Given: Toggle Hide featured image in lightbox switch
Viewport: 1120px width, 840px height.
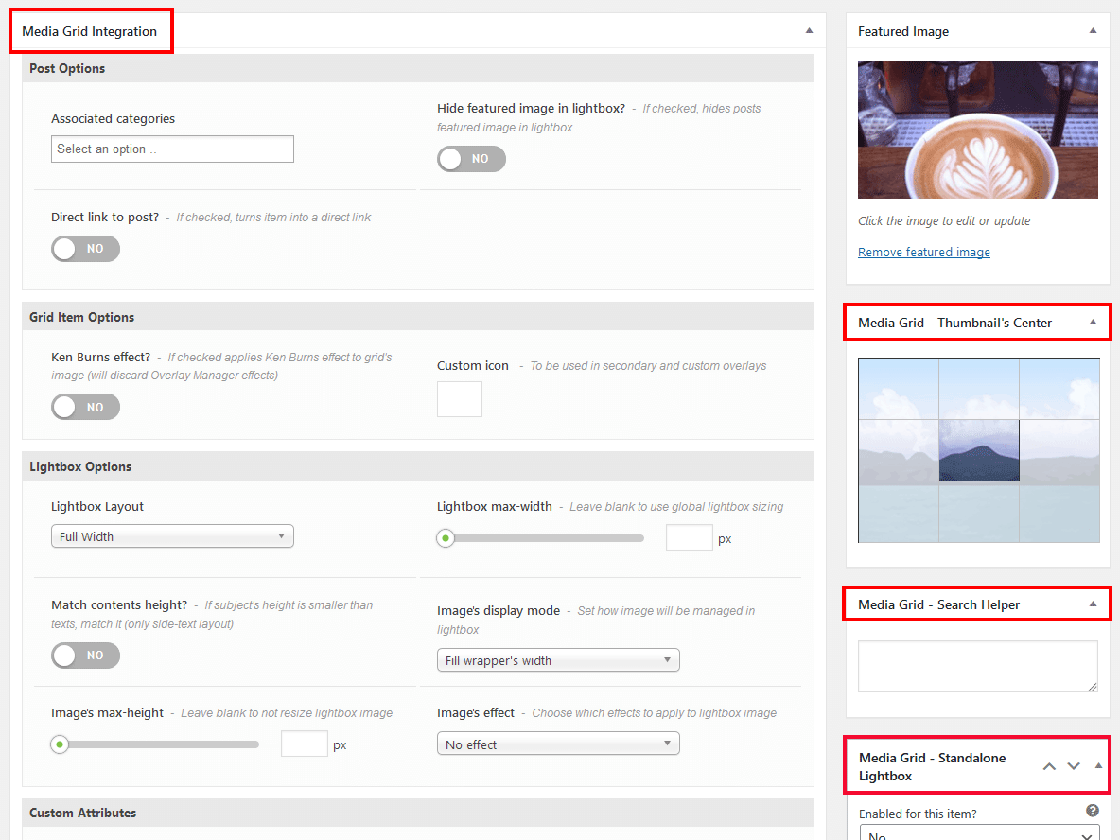Looking at the screenshot, I should (x=471, y=159).
